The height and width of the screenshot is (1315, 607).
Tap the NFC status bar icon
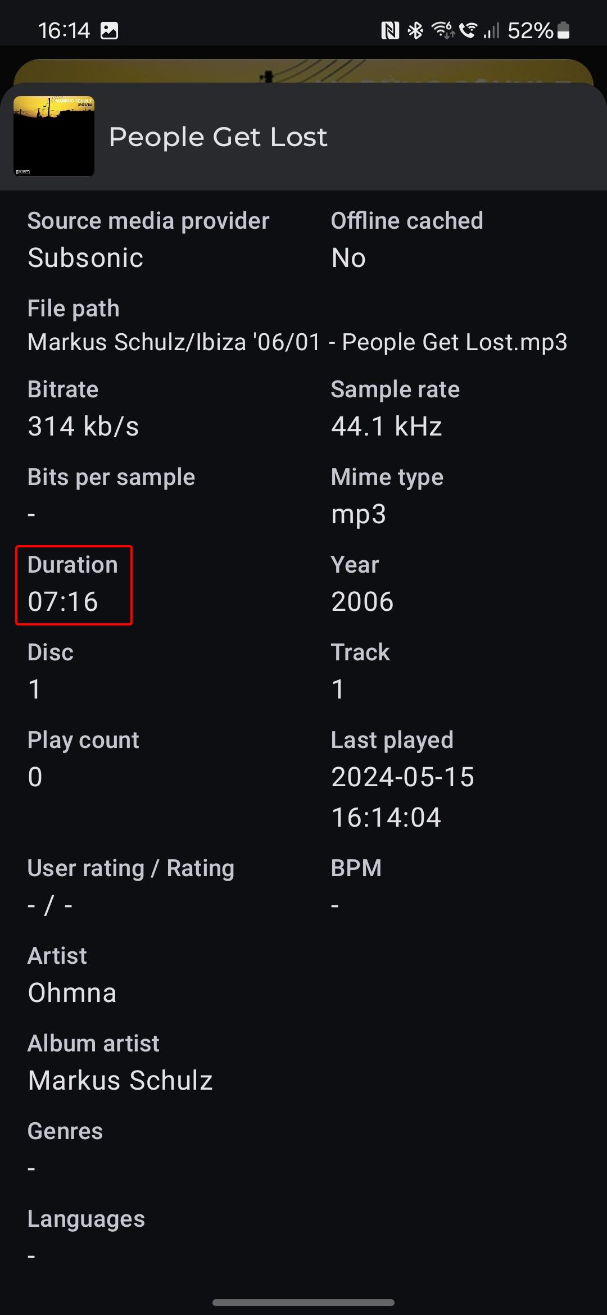(390, 30)
